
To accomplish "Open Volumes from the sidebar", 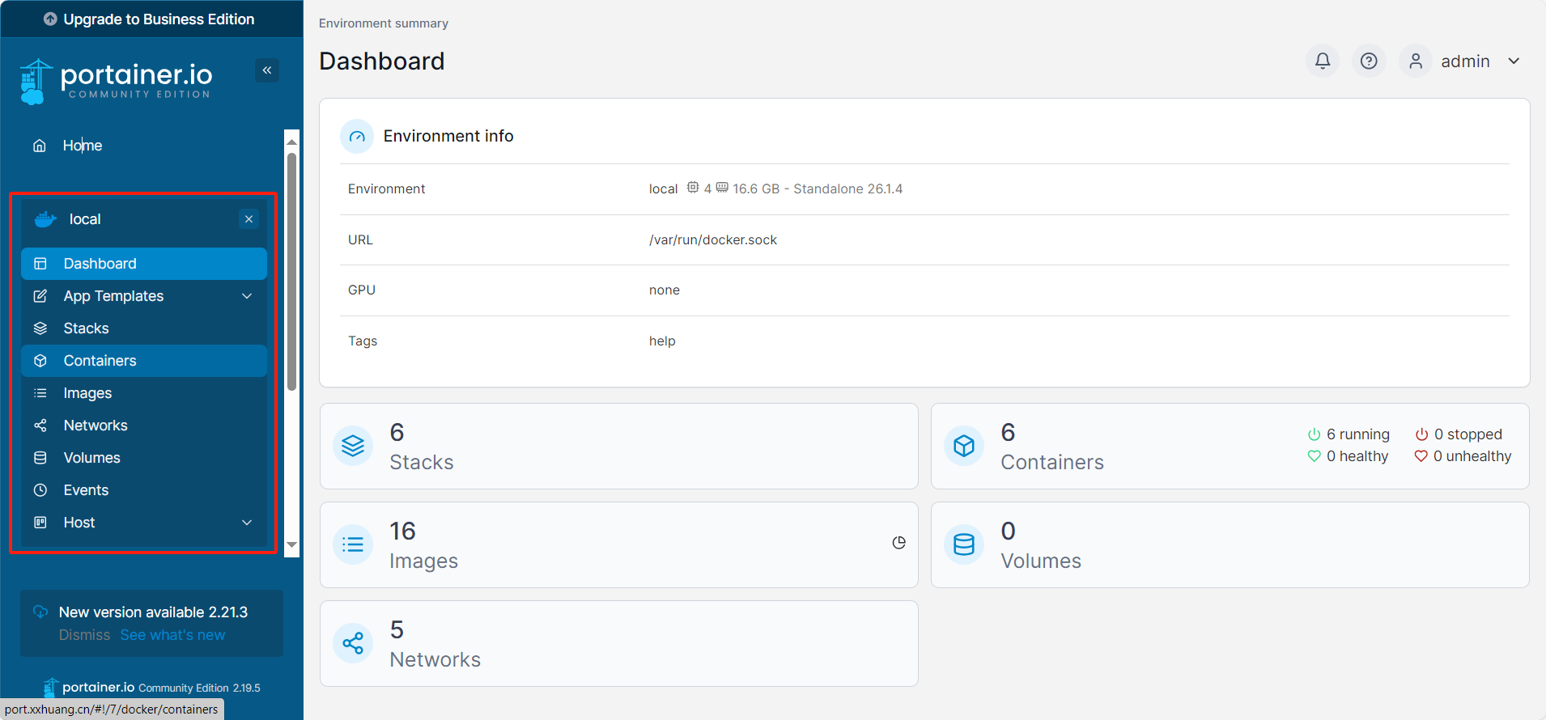I will tap(144, 458).
